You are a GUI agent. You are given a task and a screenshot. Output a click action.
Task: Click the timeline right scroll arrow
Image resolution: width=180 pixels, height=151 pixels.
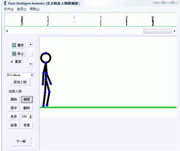[175, 31]
